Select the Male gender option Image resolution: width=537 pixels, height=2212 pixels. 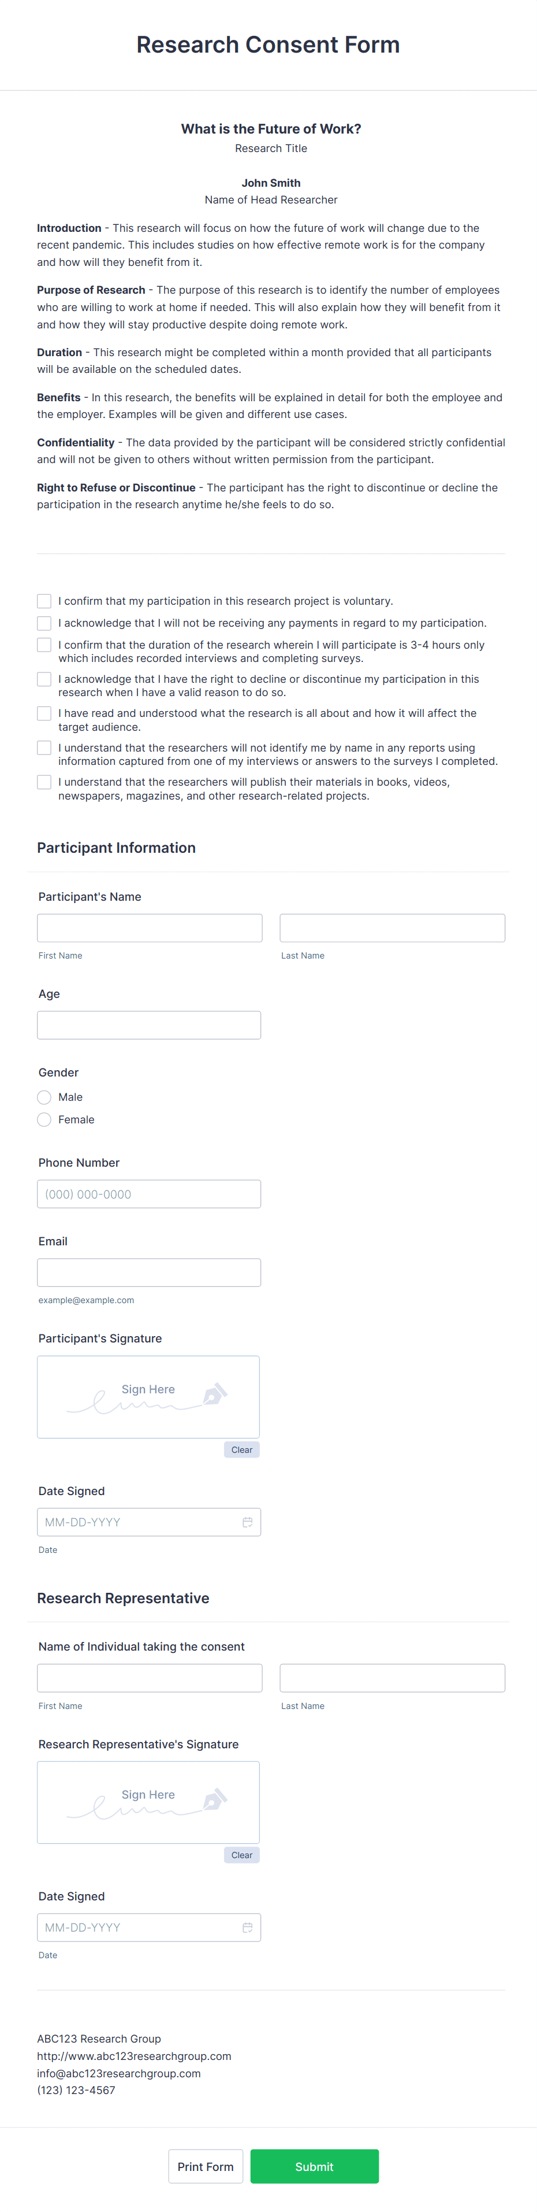click(x=44, y=1097)
